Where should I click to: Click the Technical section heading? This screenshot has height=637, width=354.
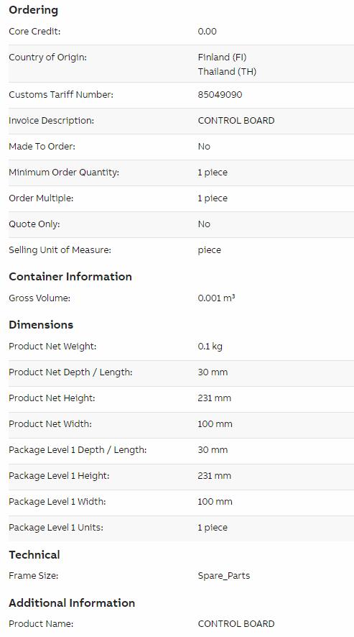pyautogui.click(x=34, y=555)
